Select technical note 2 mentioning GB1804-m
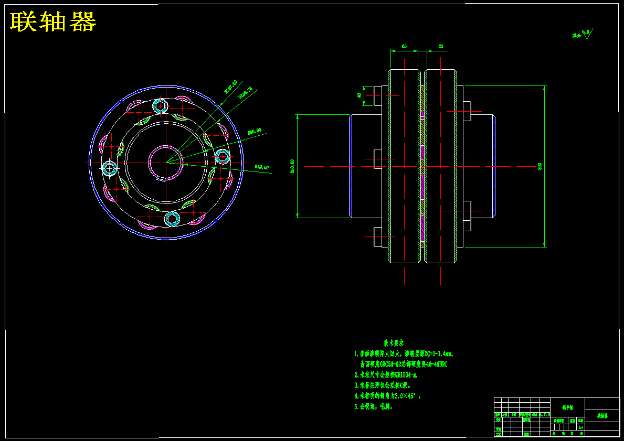624x441 pixels. 386,374
